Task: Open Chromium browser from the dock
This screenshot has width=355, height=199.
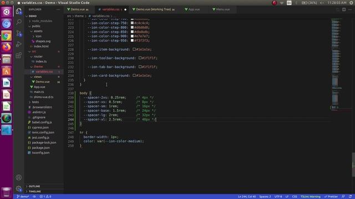Action: point(6,24)
